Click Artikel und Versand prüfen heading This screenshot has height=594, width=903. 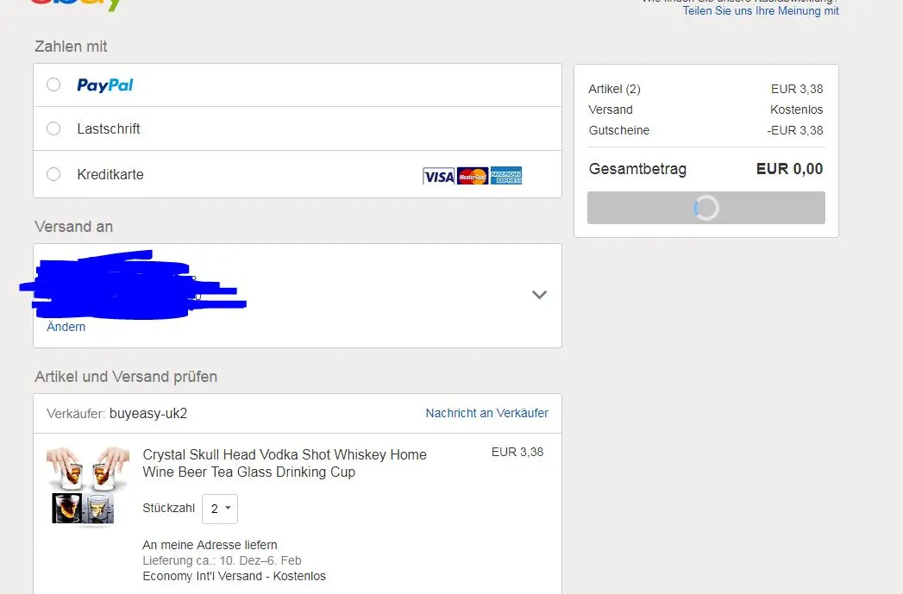126,377
